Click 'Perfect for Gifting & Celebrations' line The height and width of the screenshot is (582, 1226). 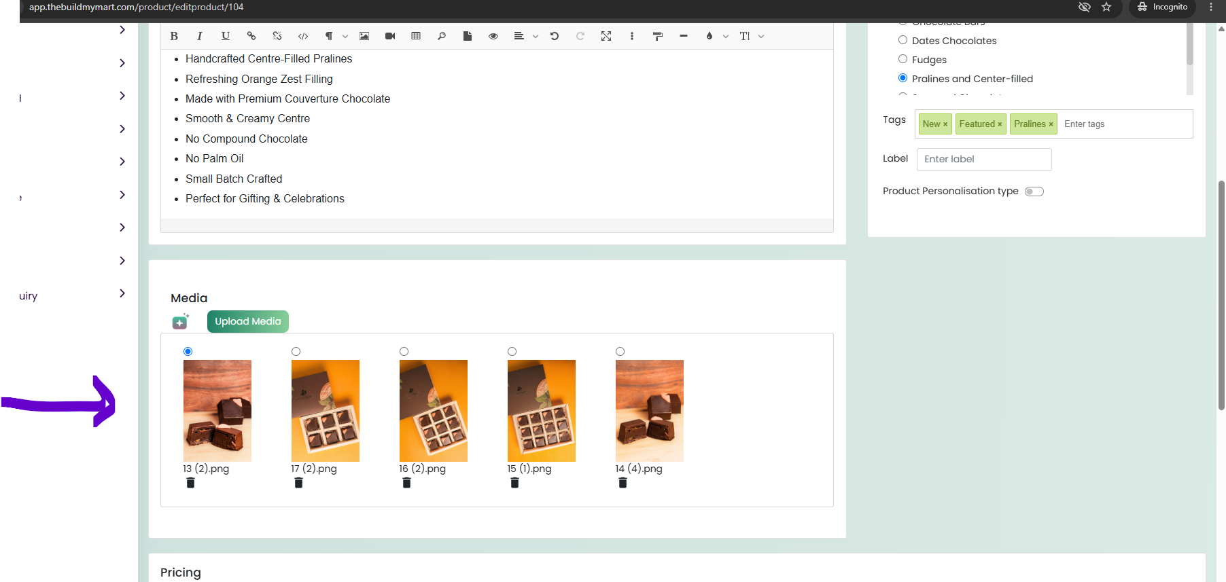(265, 198)
